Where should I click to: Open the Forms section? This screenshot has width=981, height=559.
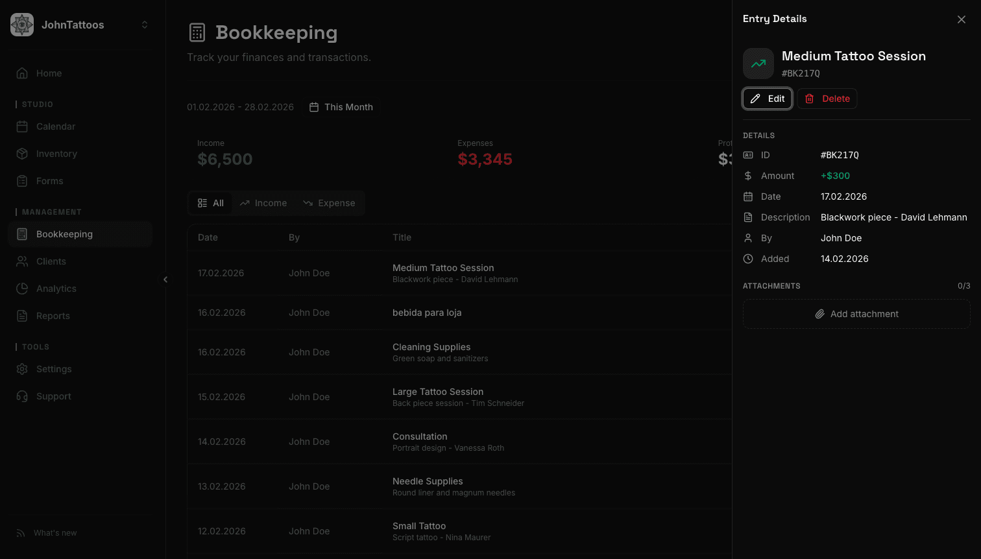[x=49, y=181]
